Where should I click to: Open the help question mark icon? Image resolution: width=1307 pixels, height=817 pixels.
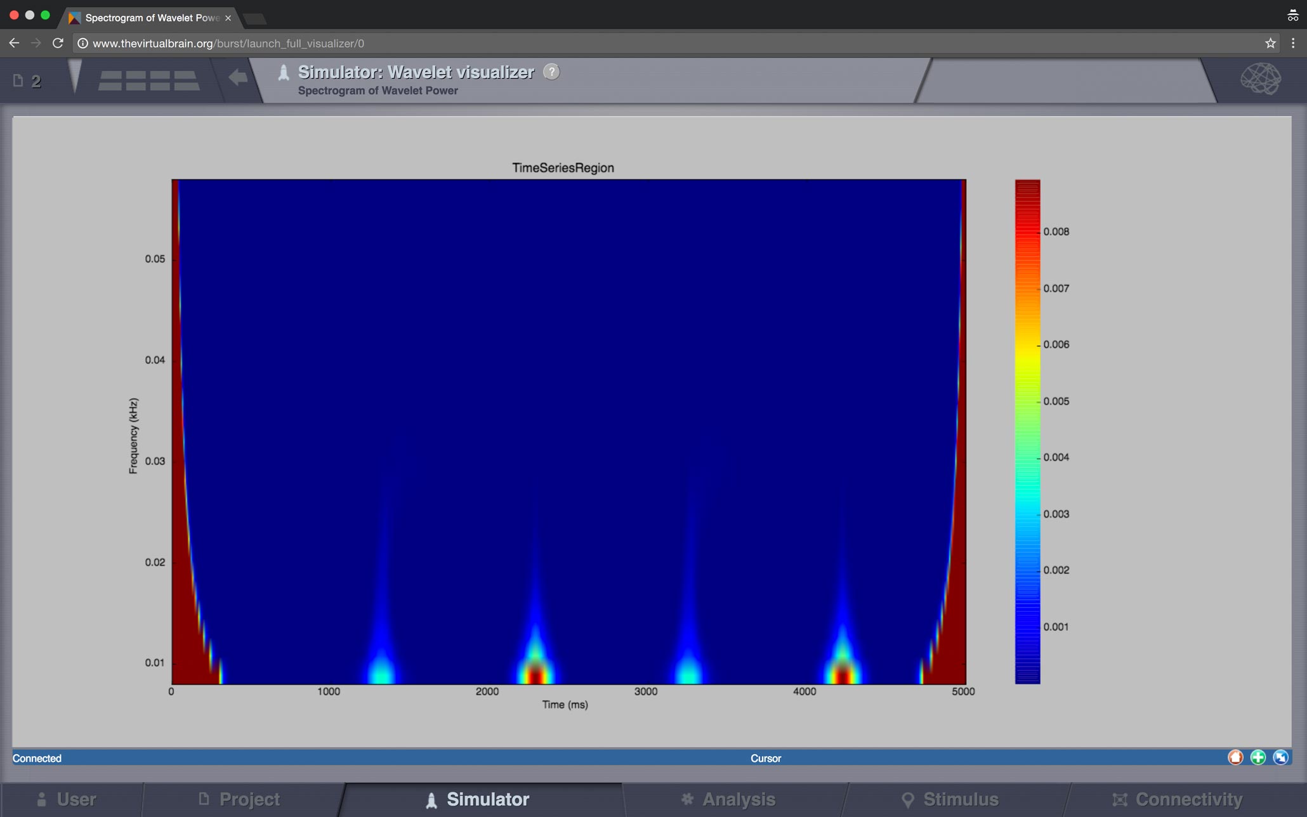[x=552, y=72]
